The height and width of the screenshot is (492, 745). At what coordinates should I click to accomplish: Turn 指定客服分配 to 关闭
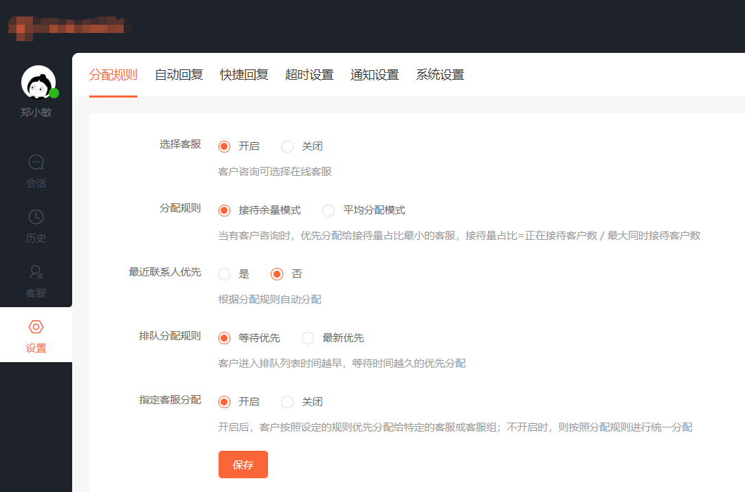pyautogui.click(x=287, y=402)
